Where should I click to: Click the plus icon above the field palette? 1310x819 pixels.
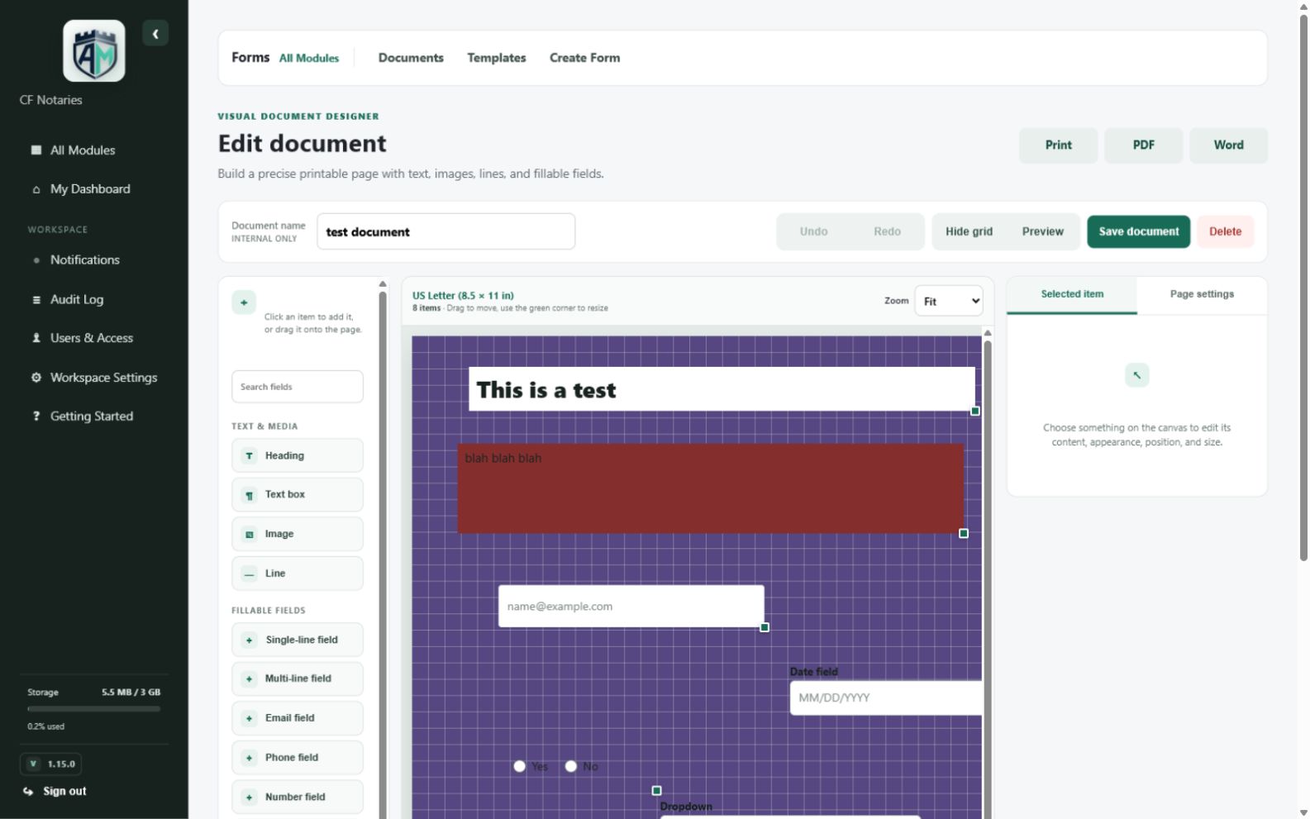pos(244,302)
